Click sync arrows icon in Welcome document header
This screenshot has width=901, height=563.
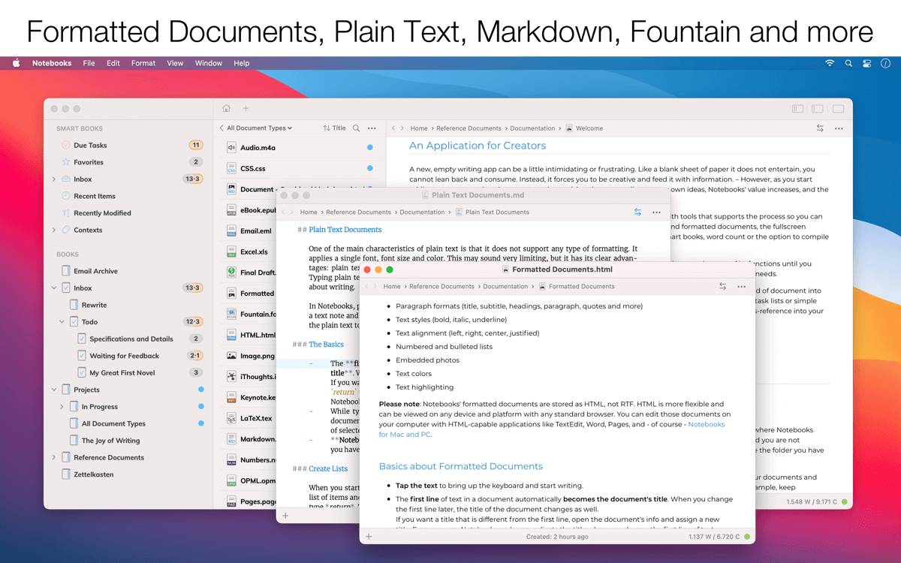click(x=820, y=128)
